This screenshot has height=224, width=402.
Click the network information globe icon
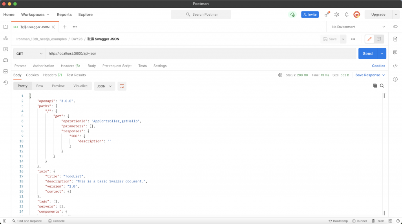(x=280, y=75)
